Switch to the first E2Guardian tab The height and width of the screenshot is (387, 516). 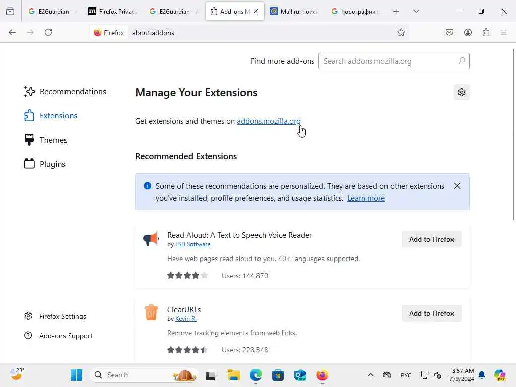click(52, 11)
